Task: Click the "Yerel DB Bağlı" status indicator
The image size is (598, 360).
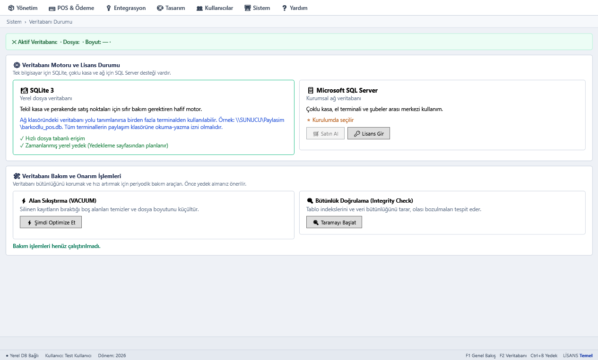Action: coord(22,355)
